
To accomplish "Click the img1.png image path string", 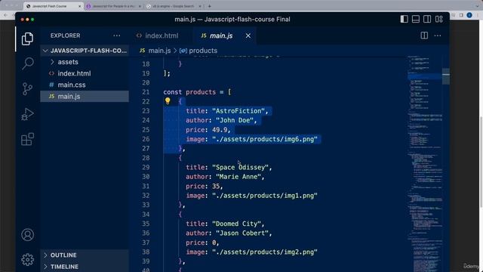I will point(265,196).
